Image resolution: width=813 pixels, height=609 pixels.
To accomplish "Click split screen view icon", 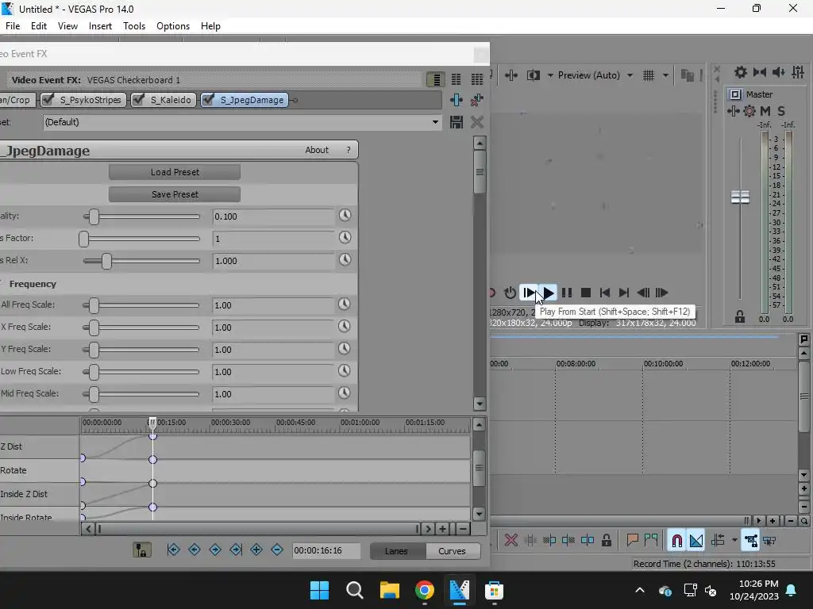I will pyautogui.click(x=533, y=75).
